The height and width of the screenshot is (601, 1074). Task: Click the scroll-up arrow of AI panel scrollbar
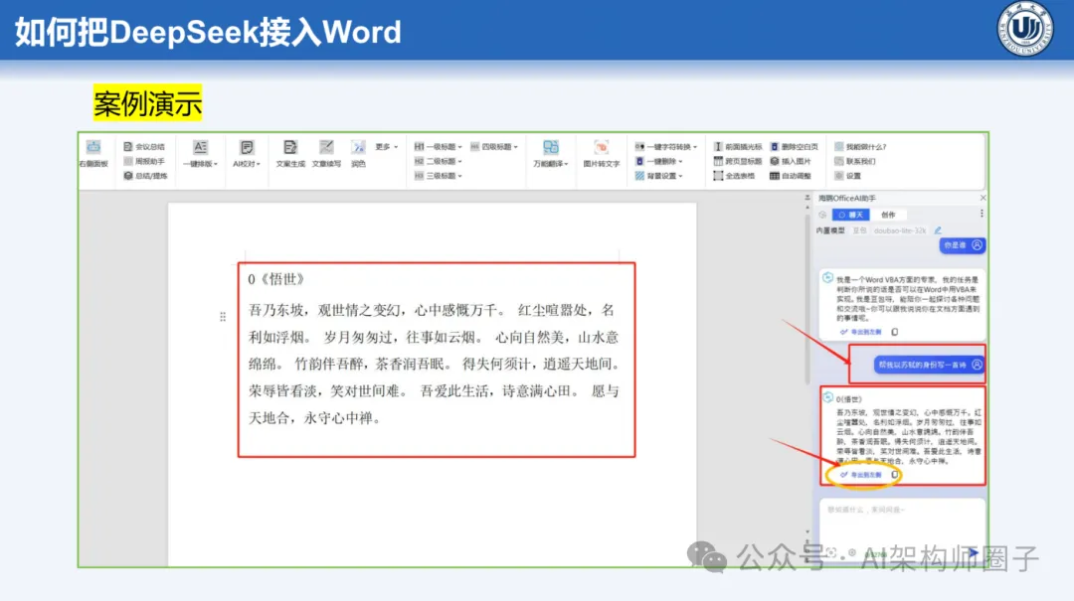coord(806,206)
